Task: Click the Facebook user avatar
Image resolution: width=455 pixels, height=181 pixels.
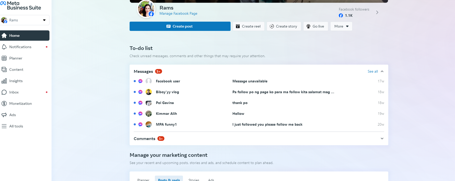Action: tap(149, 81)
